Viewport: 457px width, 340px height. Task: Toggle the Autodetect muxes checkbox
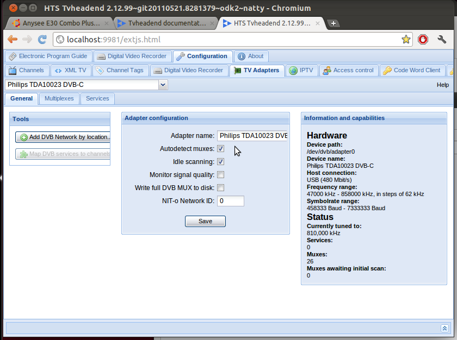(221, 149)
